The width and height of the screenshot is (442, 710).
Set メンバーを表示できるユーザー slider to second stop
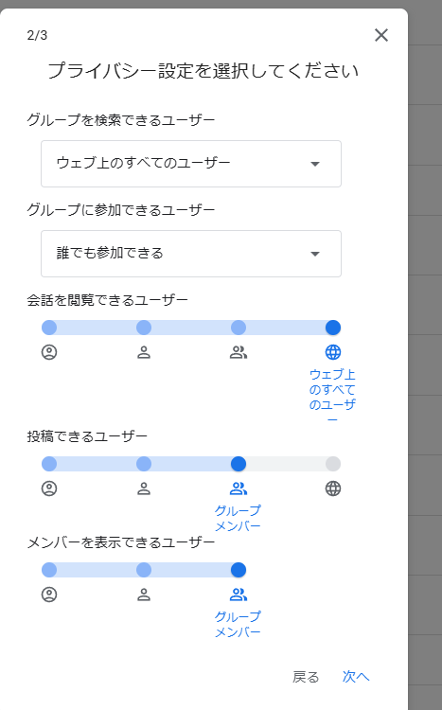(144, 570)
